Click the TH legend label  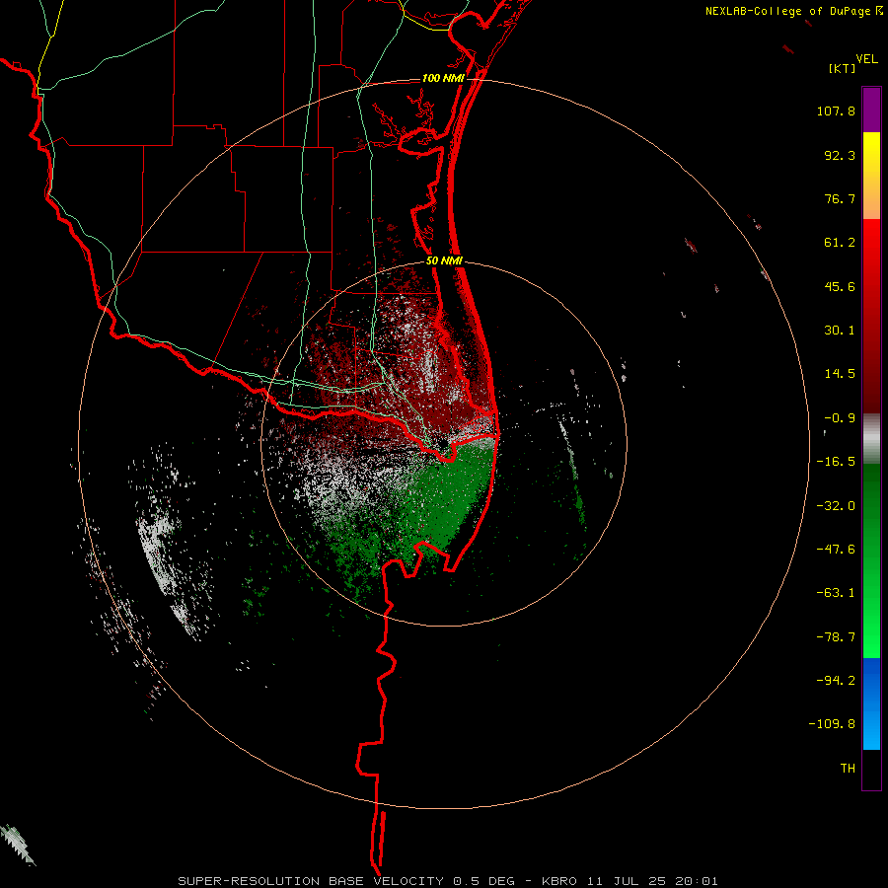(848, 769)
